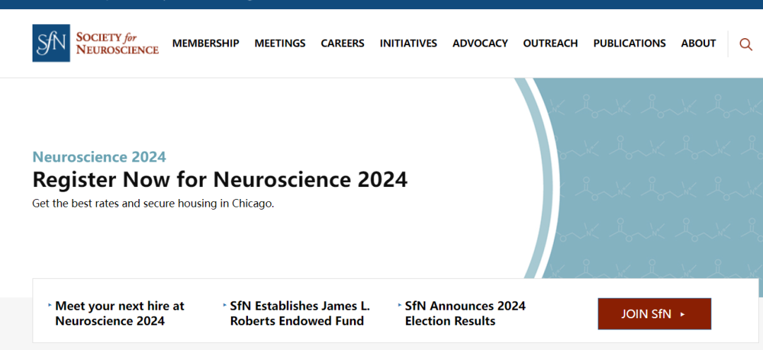Open the Initiatives navigation item
This screenshot has height=350, width=763.
[x=408, y=43]
